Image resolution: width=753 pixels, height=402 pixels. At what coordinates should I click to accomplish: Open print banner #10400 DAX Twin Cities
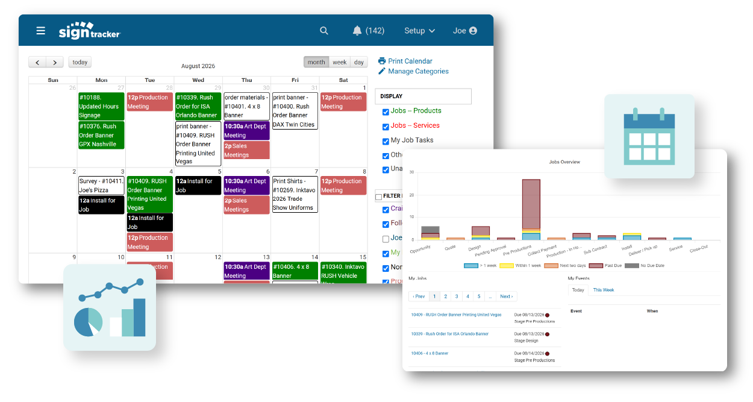click(295, 111)
